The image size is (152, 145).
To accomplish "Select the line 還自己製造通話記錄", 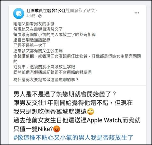I will click(x=32, y=40).
